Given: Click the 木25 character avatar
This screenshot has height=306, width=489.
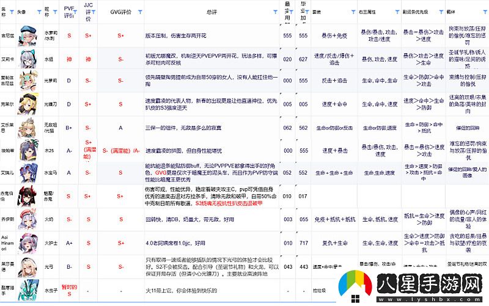Looking at the screenshot, I should (29, 150).
